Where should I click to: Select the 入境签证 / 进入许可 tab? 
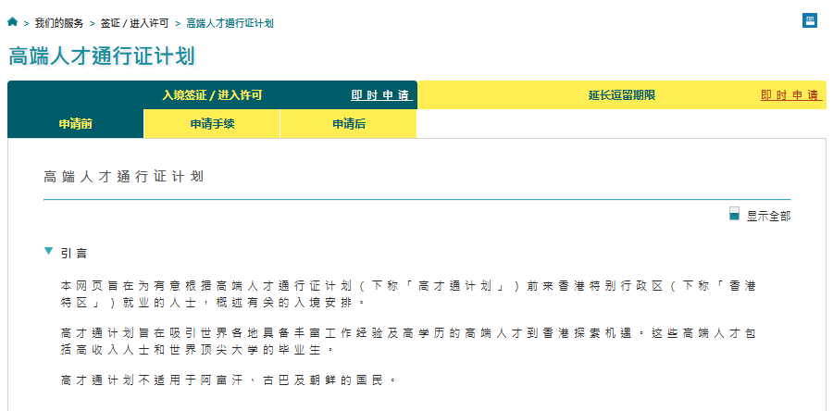tap(213, 95)
